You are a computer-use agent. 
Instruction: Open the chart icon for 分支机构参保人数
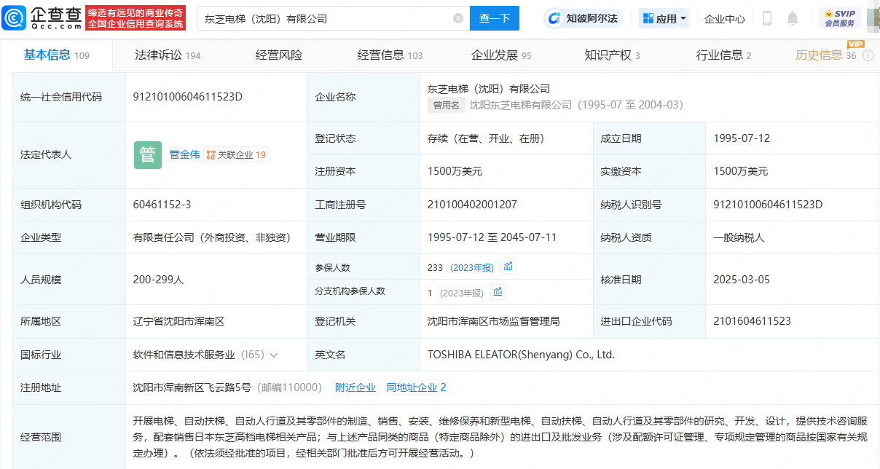point(498,292)
